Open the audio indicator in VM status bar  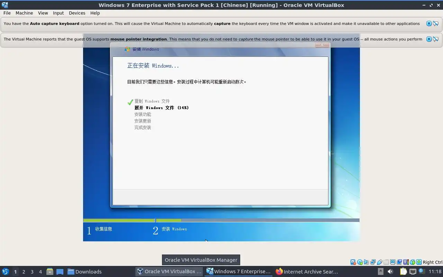pyautogui.click(x=366, y=262)
